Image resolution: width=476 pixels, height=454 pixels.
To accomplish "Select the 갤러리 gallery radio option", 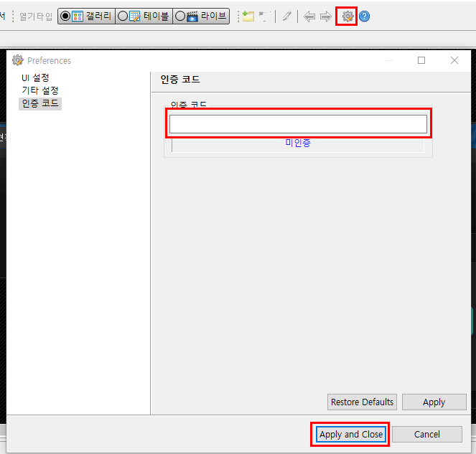I will pos(87,16).
